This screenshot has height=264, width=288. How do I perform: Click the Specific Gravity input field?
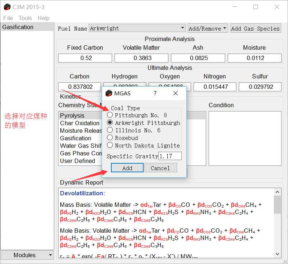(170, 156)
